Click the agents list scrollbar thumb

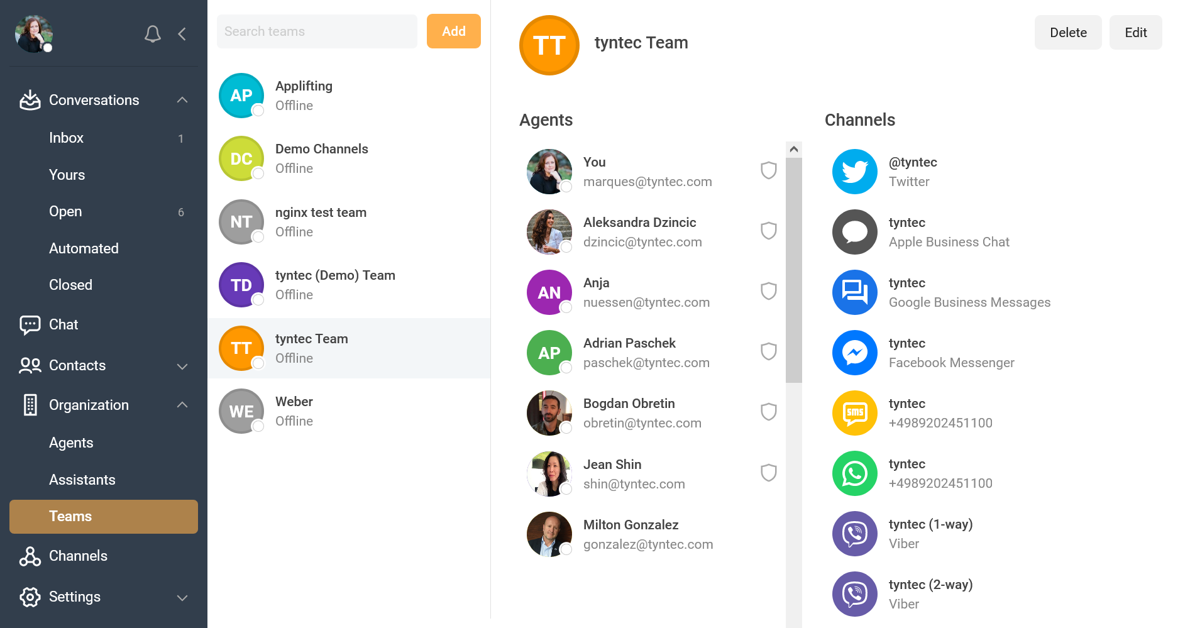pyautogui.click(x=794, y=270)
